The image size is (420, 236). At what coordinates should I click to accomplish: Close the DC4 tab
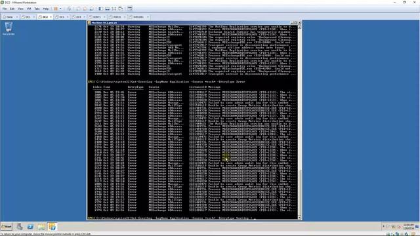click(85, 17)
